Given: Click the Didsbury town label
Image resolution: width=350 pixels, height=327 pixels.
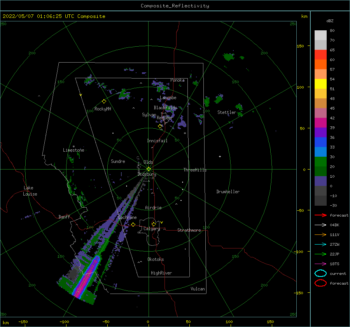Looking at the screenshot, I should coord(147,174).
